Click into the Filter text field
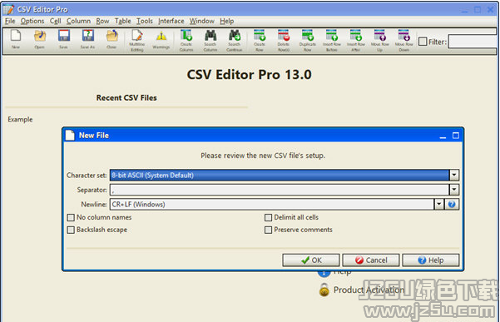The width and height of the screenshot is (500, 322). [473, 42]
